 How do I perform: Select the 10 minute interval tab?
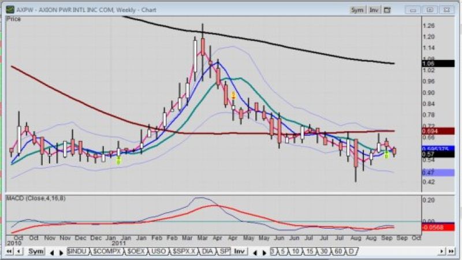(x=295, y=251)
